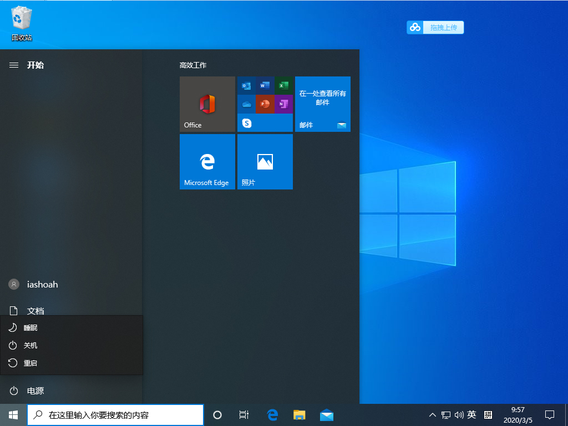Expand hidden tray icons chevron

(432, 414)
